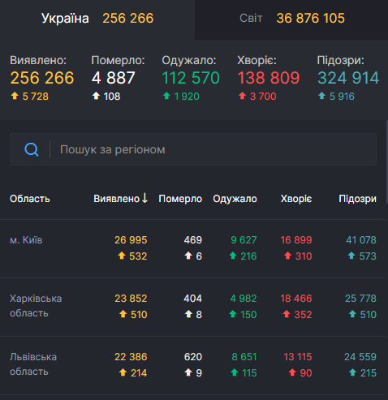388x400 pixels.
Task: Select the м. Київ region row
Action: tap(193, 248)
